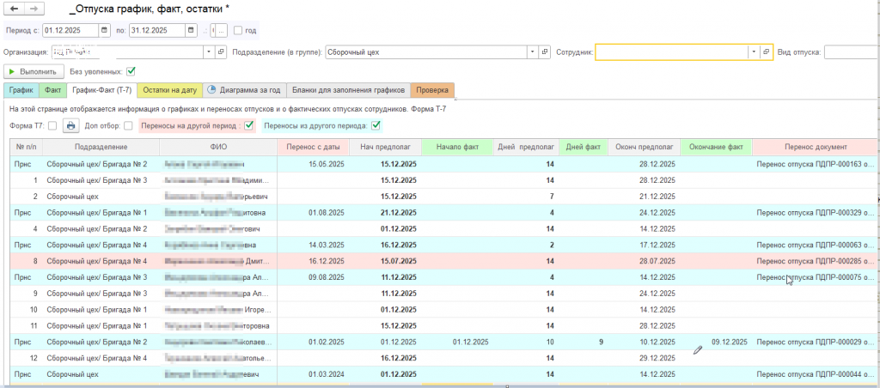880x388 pixels.
Task: Click open icon next to Организация field
Action: pyautogui.click(x=221, y=52)
